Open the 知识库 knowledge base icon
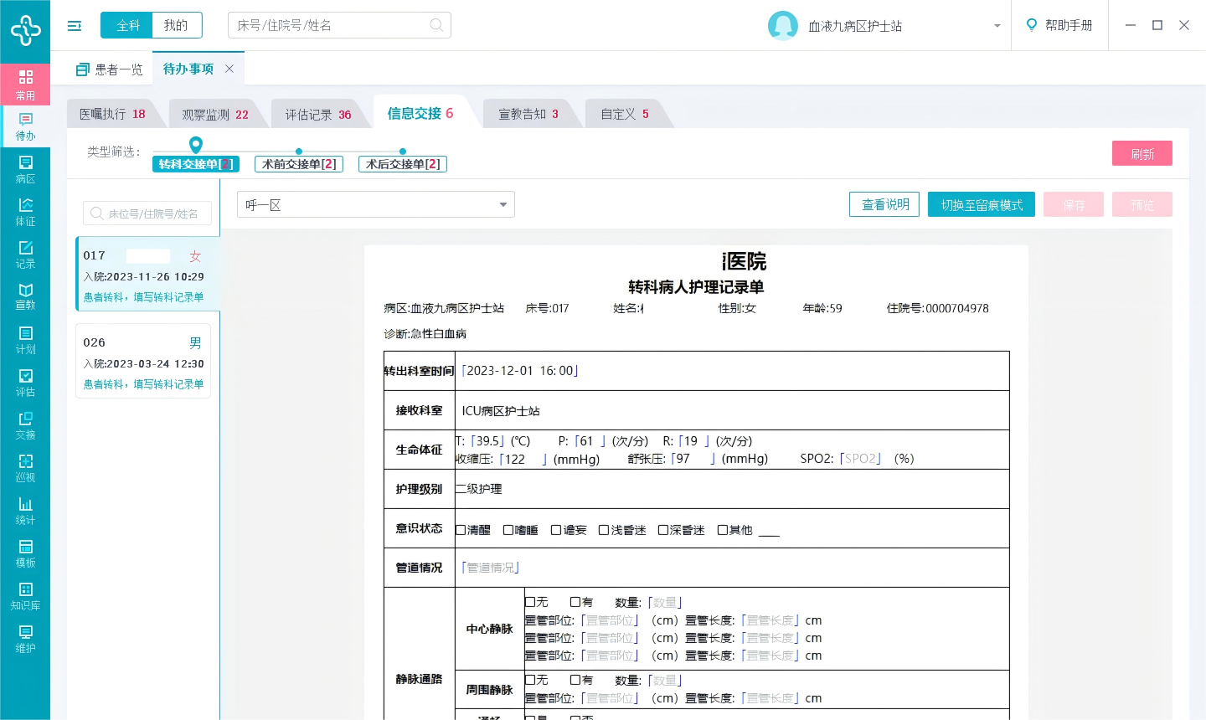Image resolution: width=1206 pixels, height=720 pixels. click(x=25, y=595)
